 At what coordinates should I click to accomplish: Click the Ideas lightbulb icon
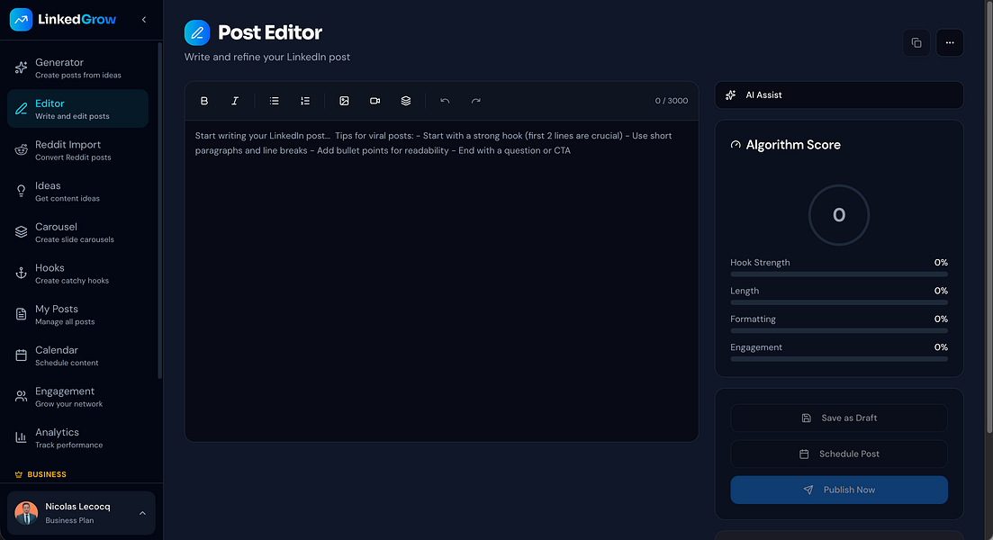pyautogui.click(x=21, y=191)
